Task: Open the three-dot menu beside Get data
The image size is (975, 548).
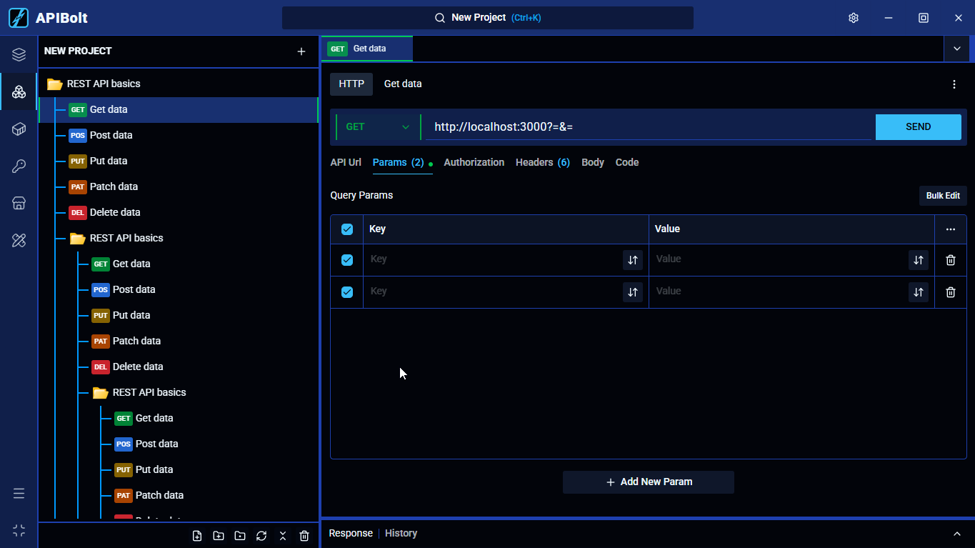Action: click(954, 84)
